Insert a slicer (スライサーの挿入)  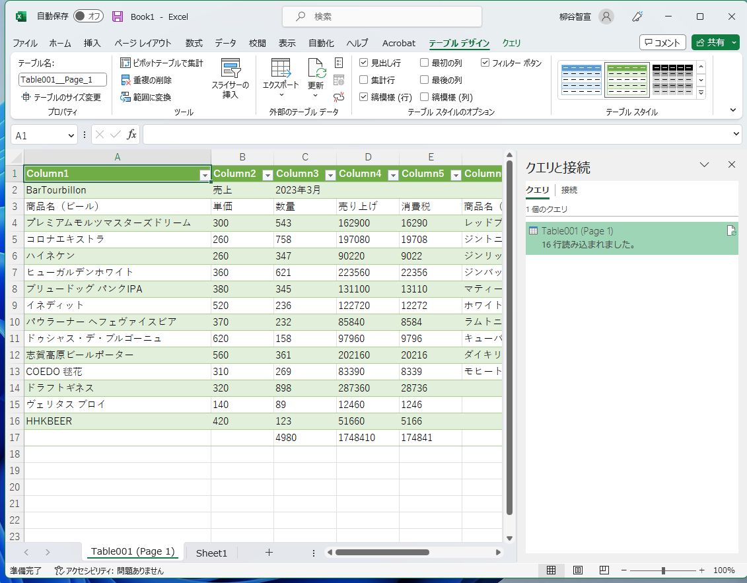(x=231, y=78)
